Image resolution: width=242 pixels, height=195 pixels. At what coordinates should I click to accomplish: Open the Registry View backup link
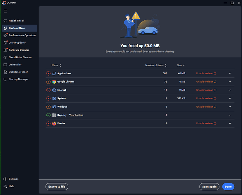pos(76,115)
